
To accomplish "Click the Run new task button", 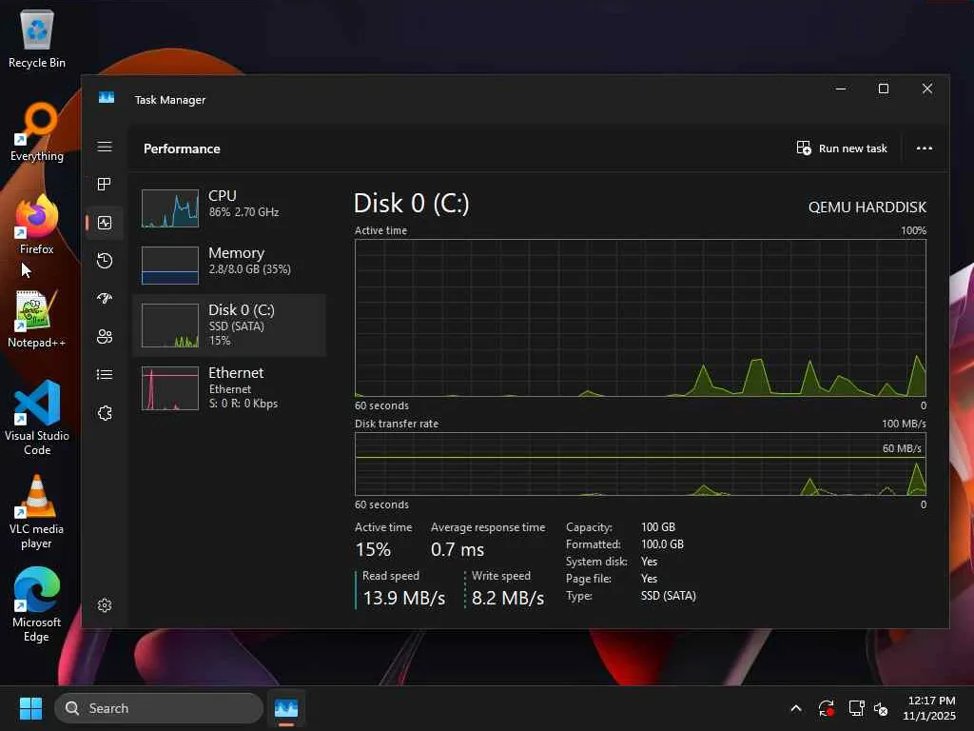I will click(843, 148).
